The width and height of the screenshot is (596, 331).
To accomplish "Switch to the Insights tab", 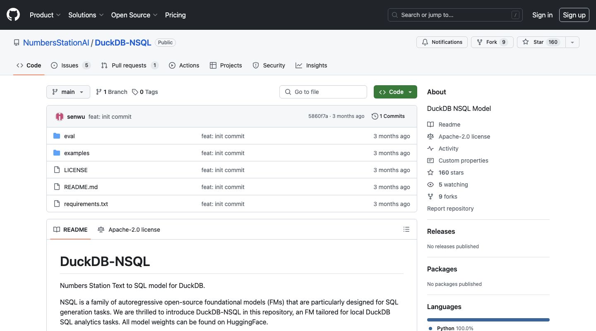I will click(311, 65).
